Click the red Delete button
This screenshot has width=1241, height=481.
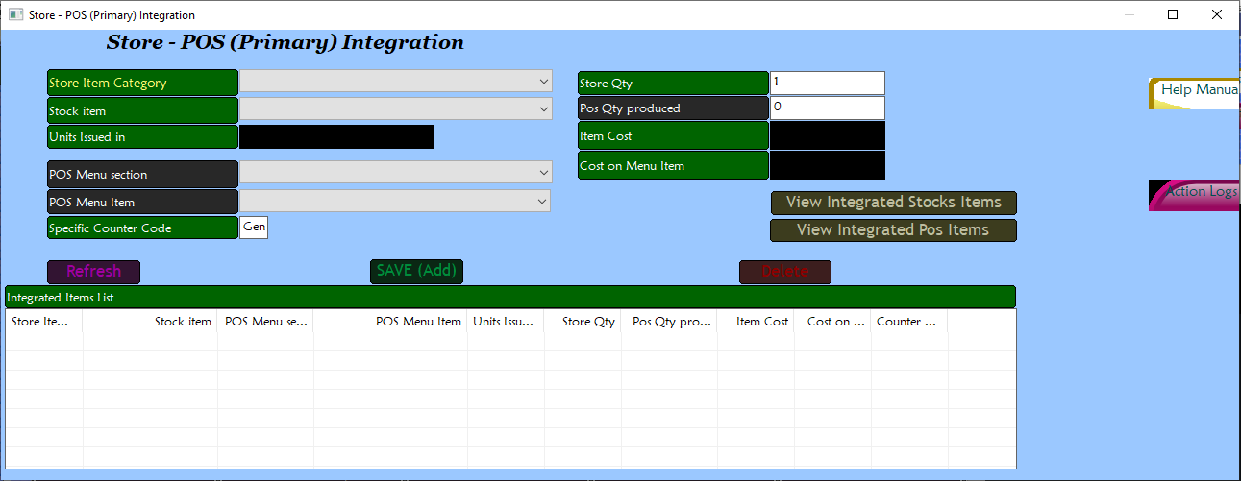click(785, 272)
